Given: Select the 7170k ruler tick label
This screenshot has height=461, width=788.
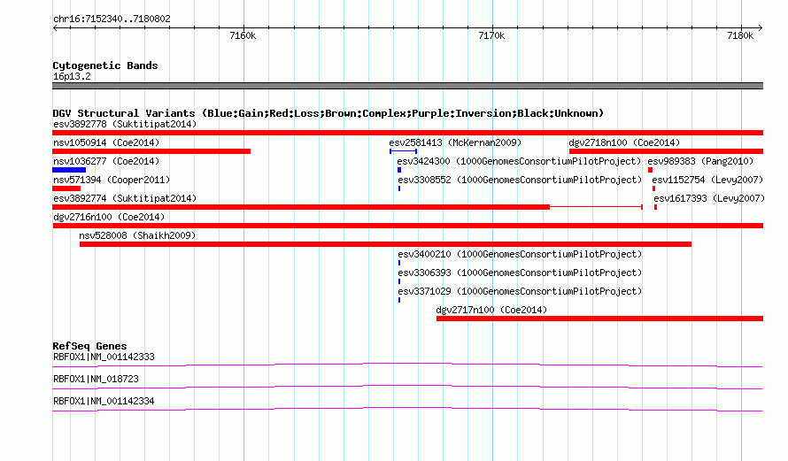Looking at the screenshot, I should (x=491, y=35).
